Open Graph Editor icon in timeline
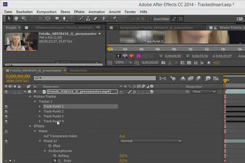Viewport: 245px width, 163px height. pos(216,78)
